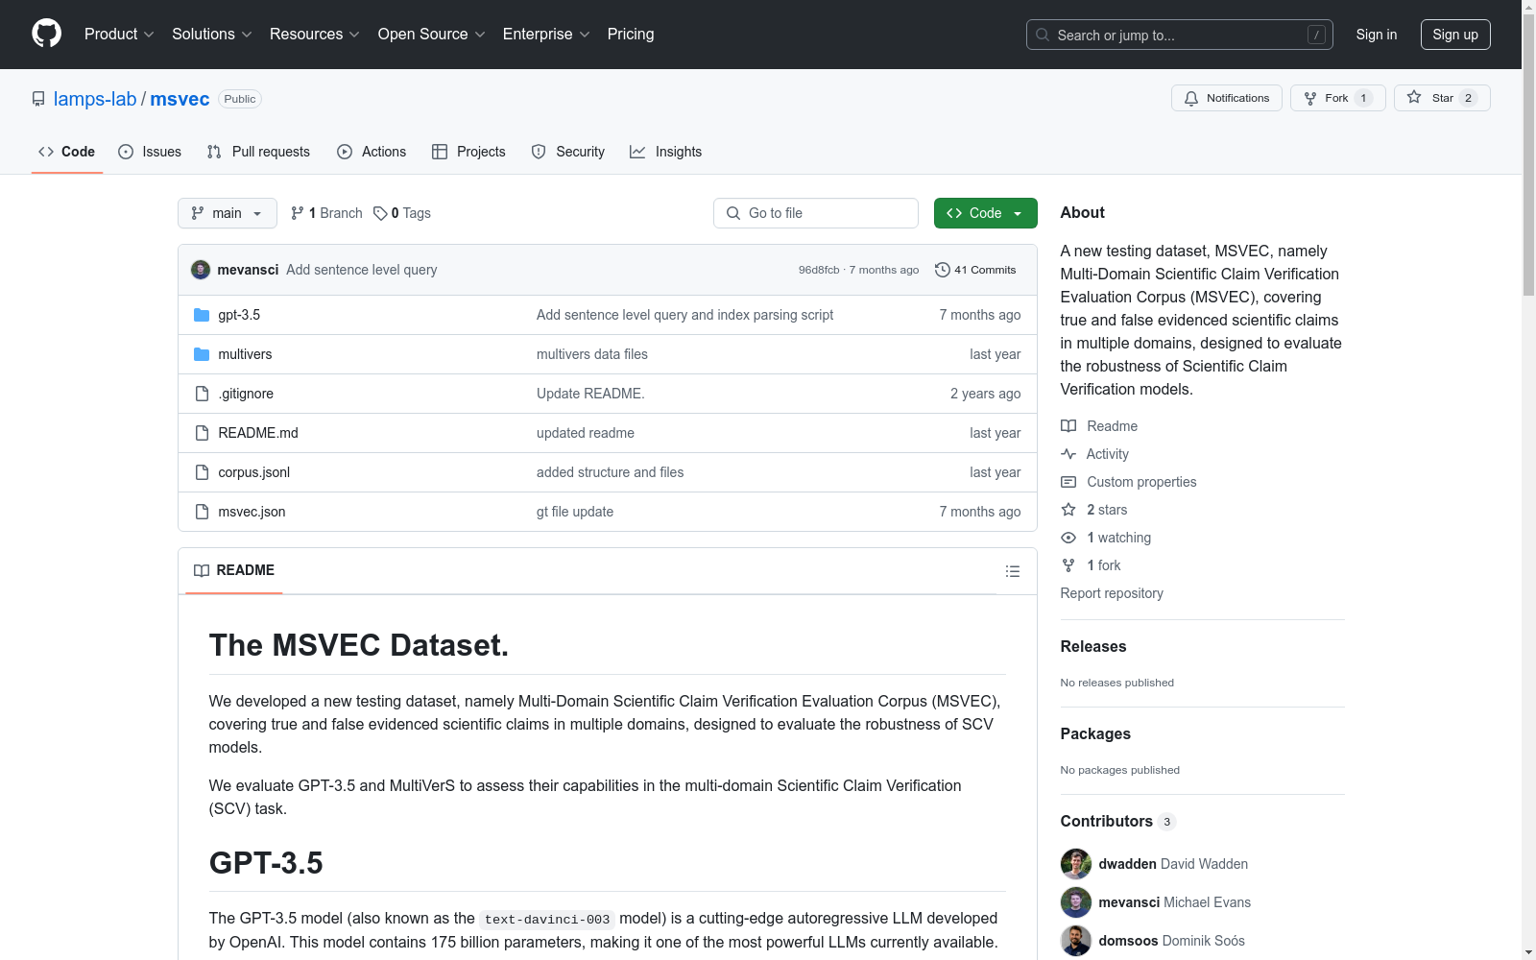Open the main branch selector dropdown
The width and height of the screenshot is (1536, 960).
[228, 213]
